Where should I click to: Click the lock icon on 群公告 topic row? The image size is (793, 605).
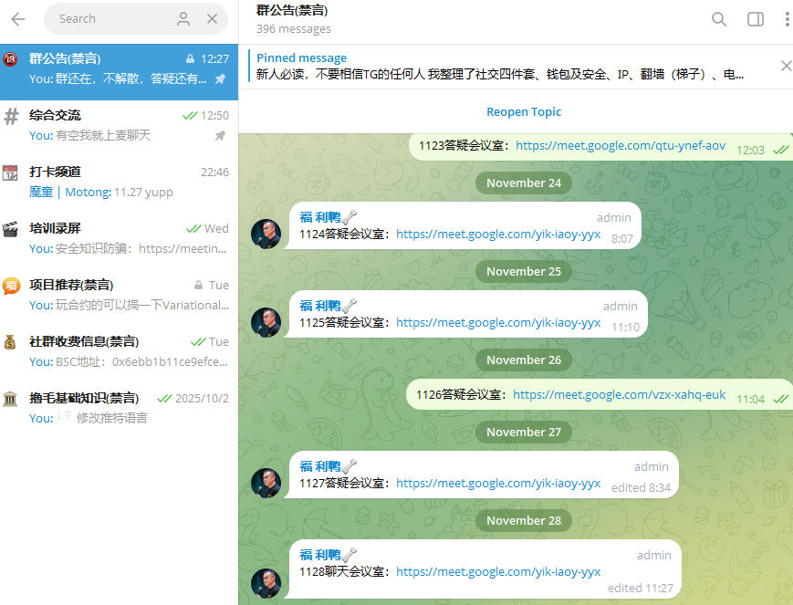[x=190, y=58]
